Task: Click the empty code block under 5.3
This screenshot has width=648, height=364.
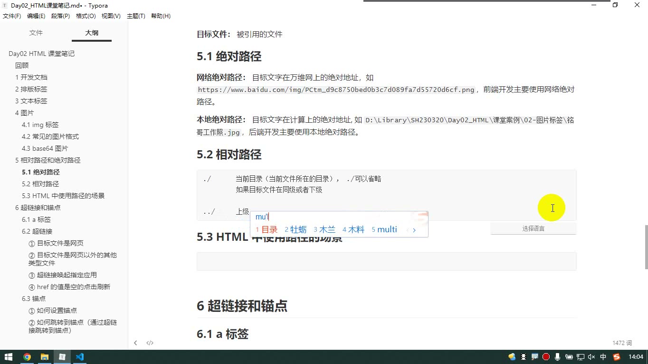Action: (387, 261)
